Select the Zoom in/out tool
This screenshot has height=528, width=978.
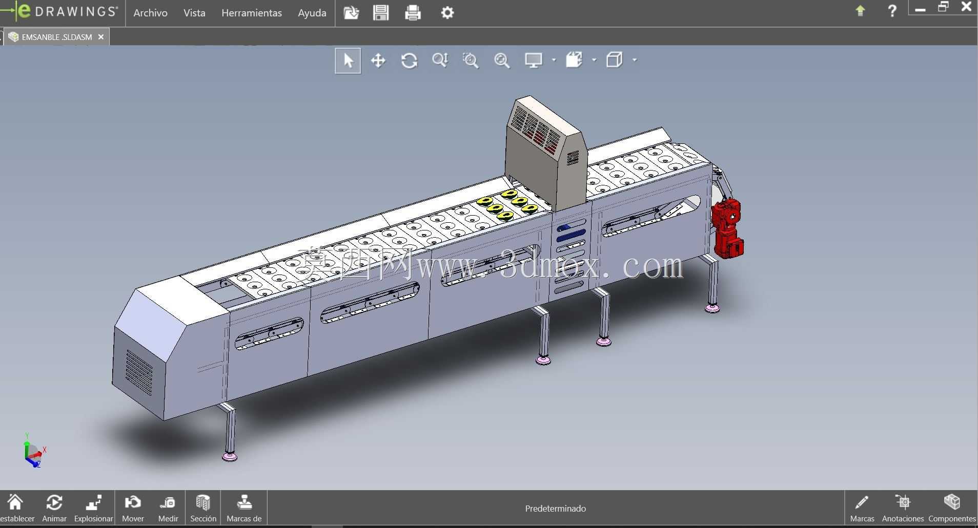click(x=440, y=61)
